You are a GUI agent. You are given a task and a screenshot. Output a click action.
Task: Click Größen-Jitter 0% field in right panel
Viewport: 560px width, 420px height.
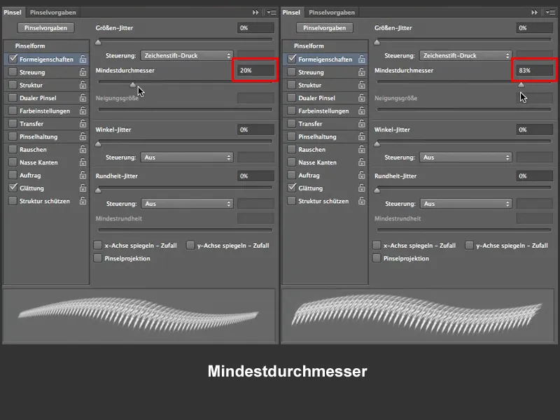click(535, 28)
